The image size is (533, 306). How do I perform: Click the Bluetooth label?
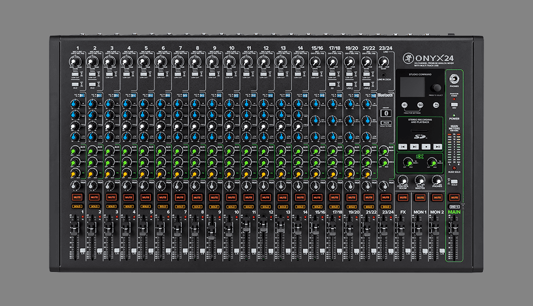(385, 95)
